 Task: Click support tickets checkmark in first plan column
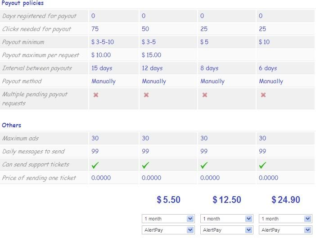[x=95, y=165]
